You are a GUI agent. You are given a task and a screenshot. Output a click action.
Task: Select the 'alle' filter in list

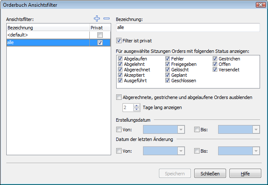coord(46,43)
